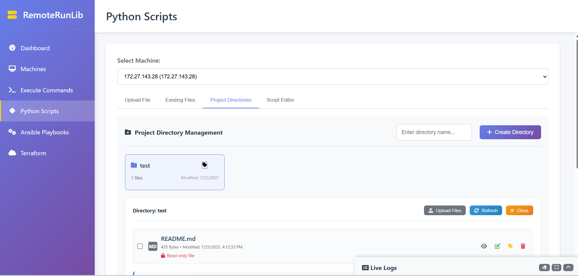
Task: Click the Create Directory button
Action: click(510, 132)
